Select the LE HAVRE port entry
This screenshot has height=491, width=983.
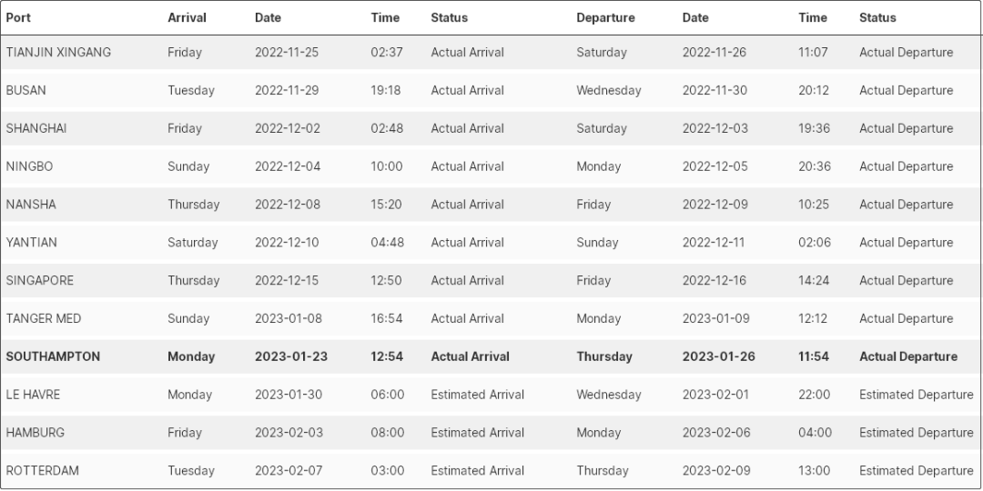(33, 396)
